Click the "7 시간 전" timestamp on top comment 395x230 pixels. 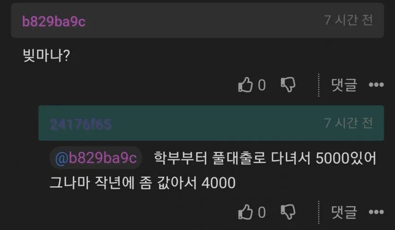pos(348,20)
